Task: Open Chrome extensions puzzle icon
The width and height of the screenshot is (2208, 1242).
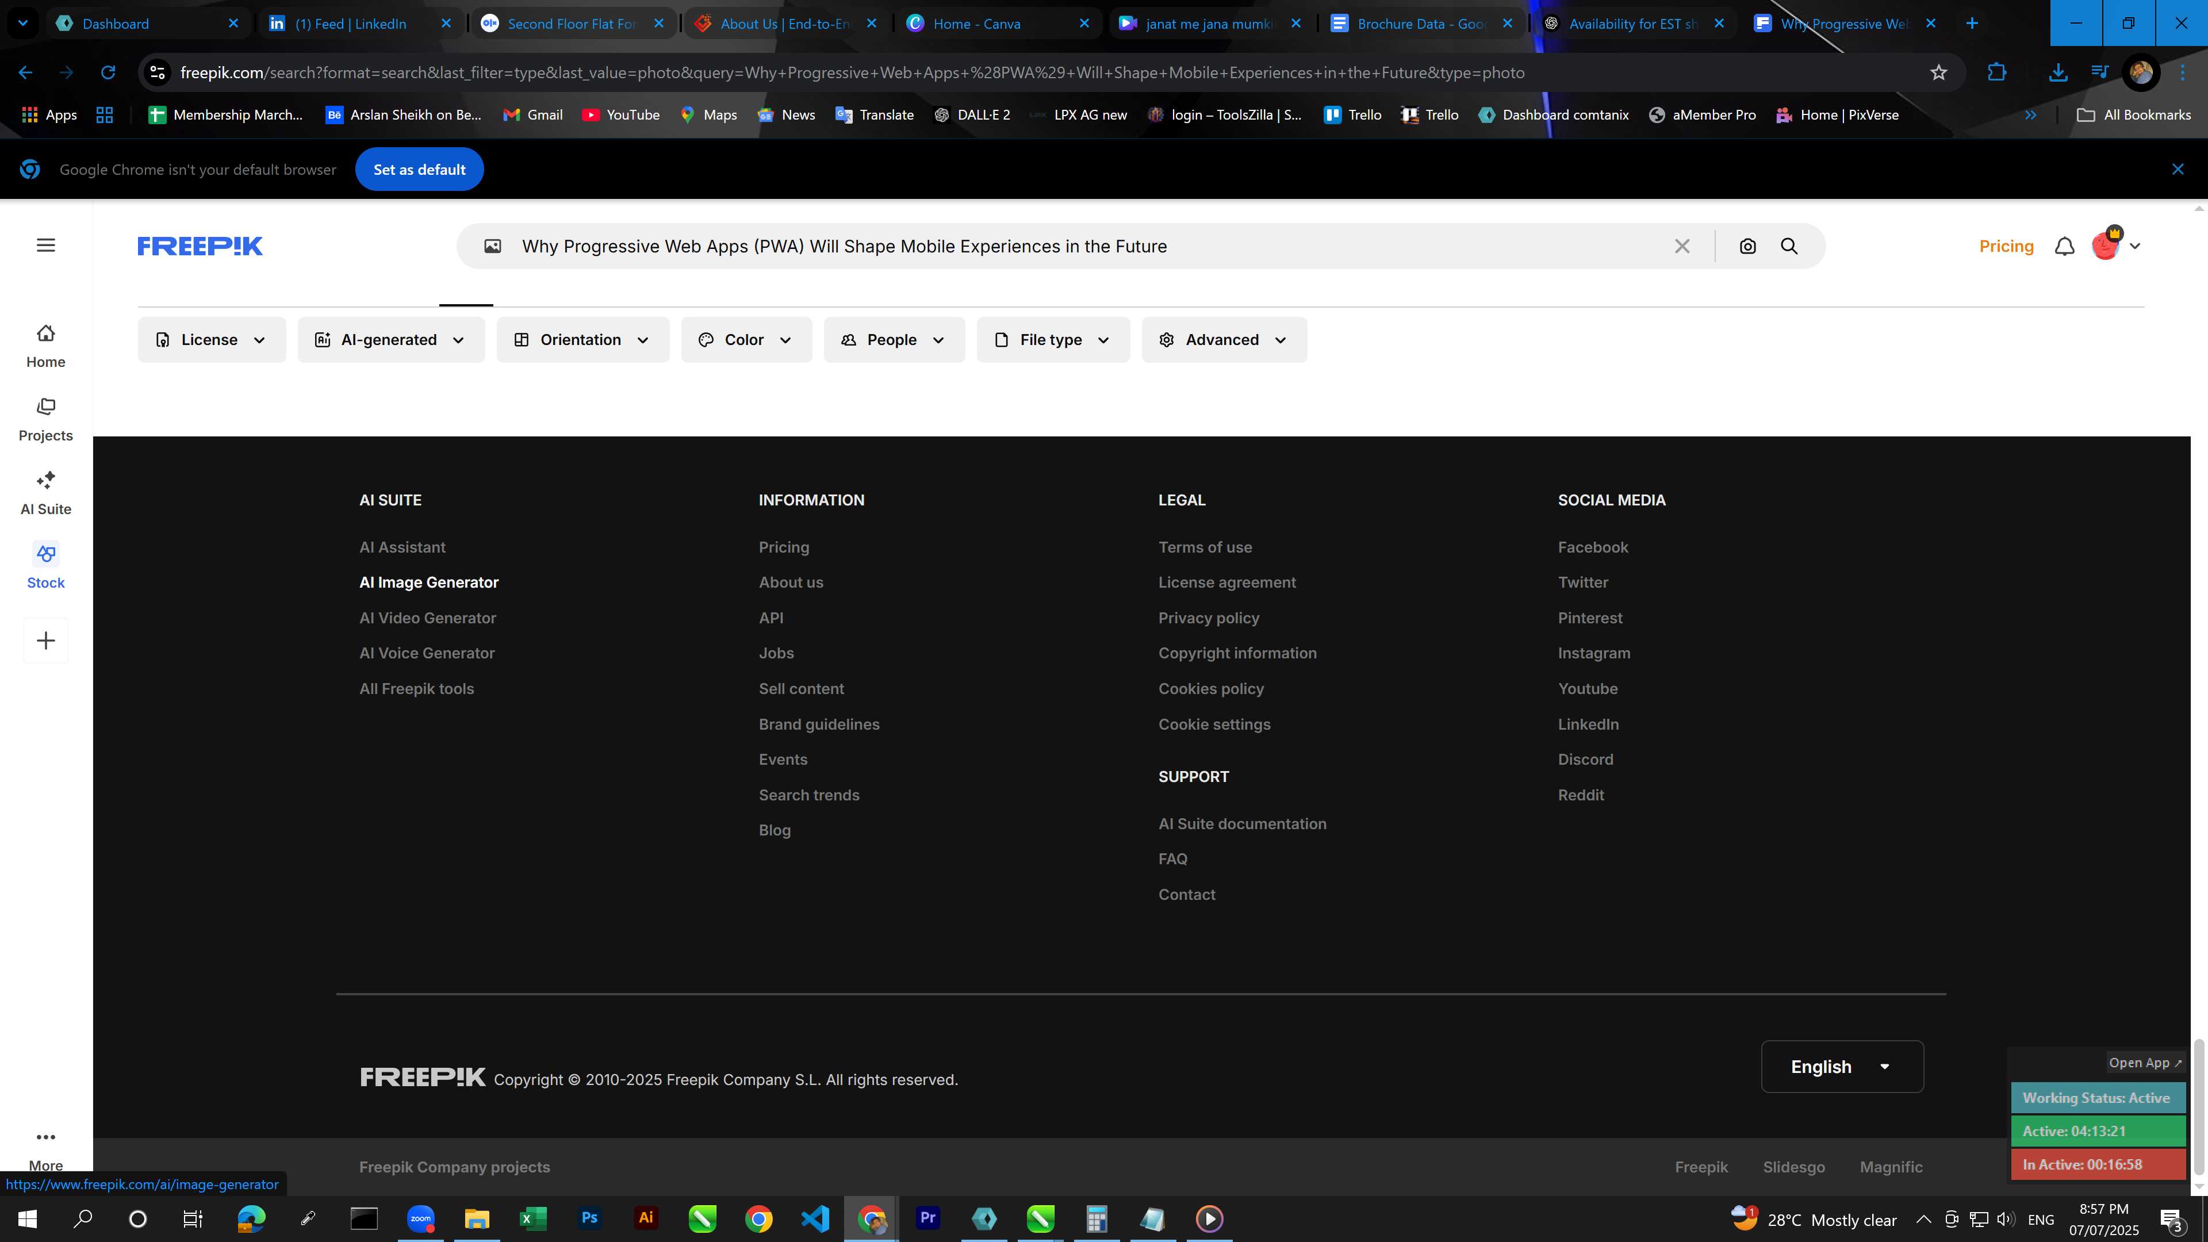Action: 1997,73
